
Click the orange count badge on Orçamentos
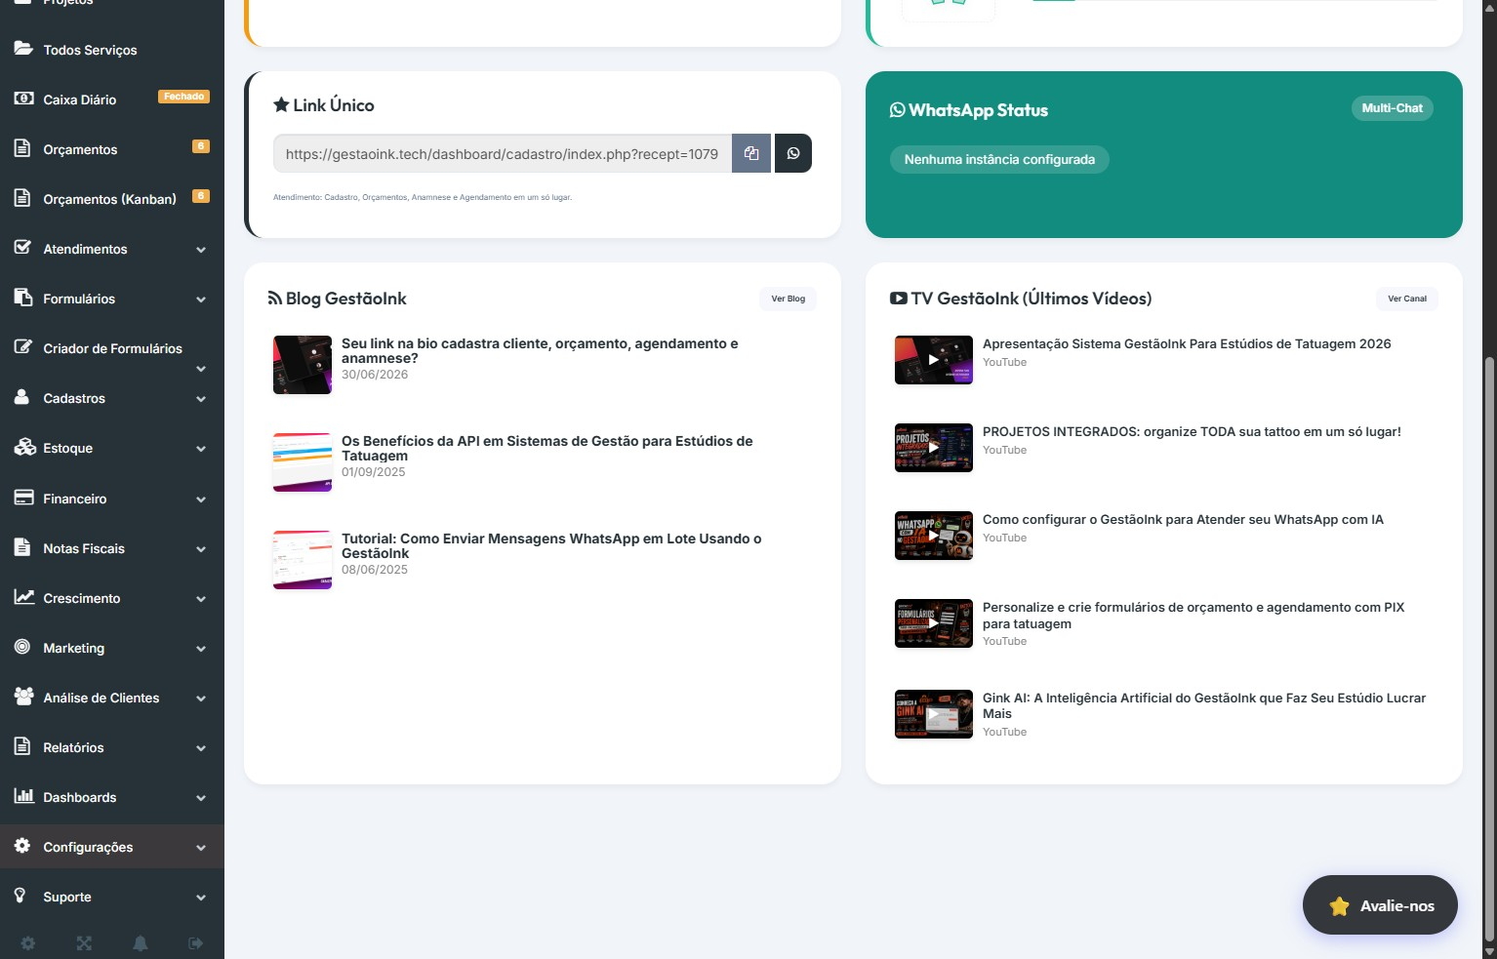tap(201, 146)
